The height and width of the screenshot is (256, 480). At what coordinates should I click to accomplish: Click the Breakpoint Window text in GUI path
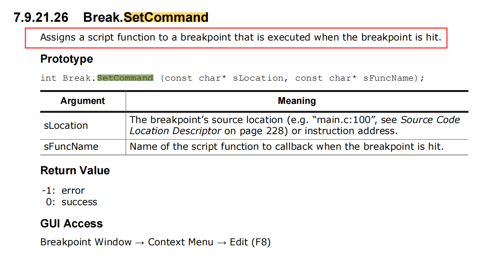(x=86, y=242)
